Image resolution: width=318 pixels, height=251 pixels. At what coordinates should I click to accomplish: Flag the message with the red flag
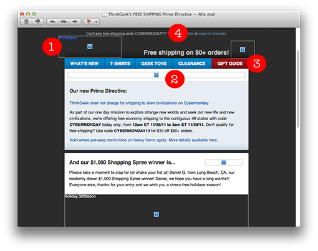89,22
